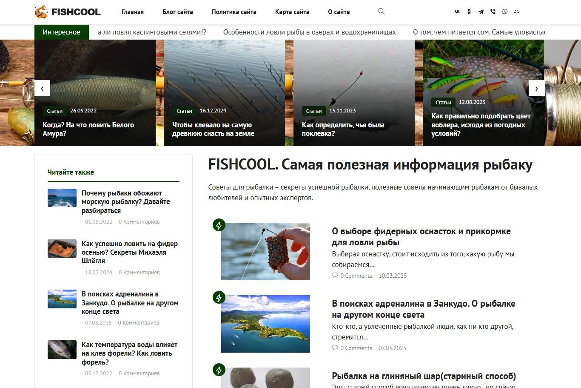Go to the Главная menu item

coord(133,12)
